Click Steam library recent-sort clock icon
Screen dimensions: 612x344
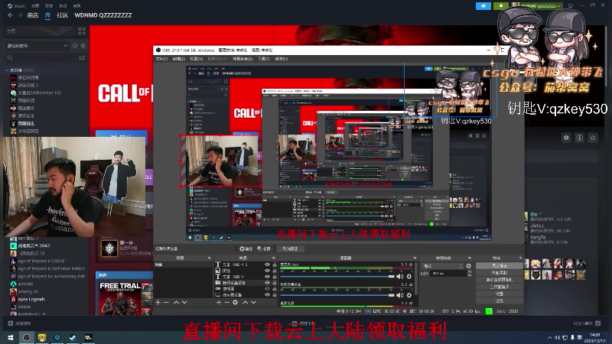(x=75, y=46)
